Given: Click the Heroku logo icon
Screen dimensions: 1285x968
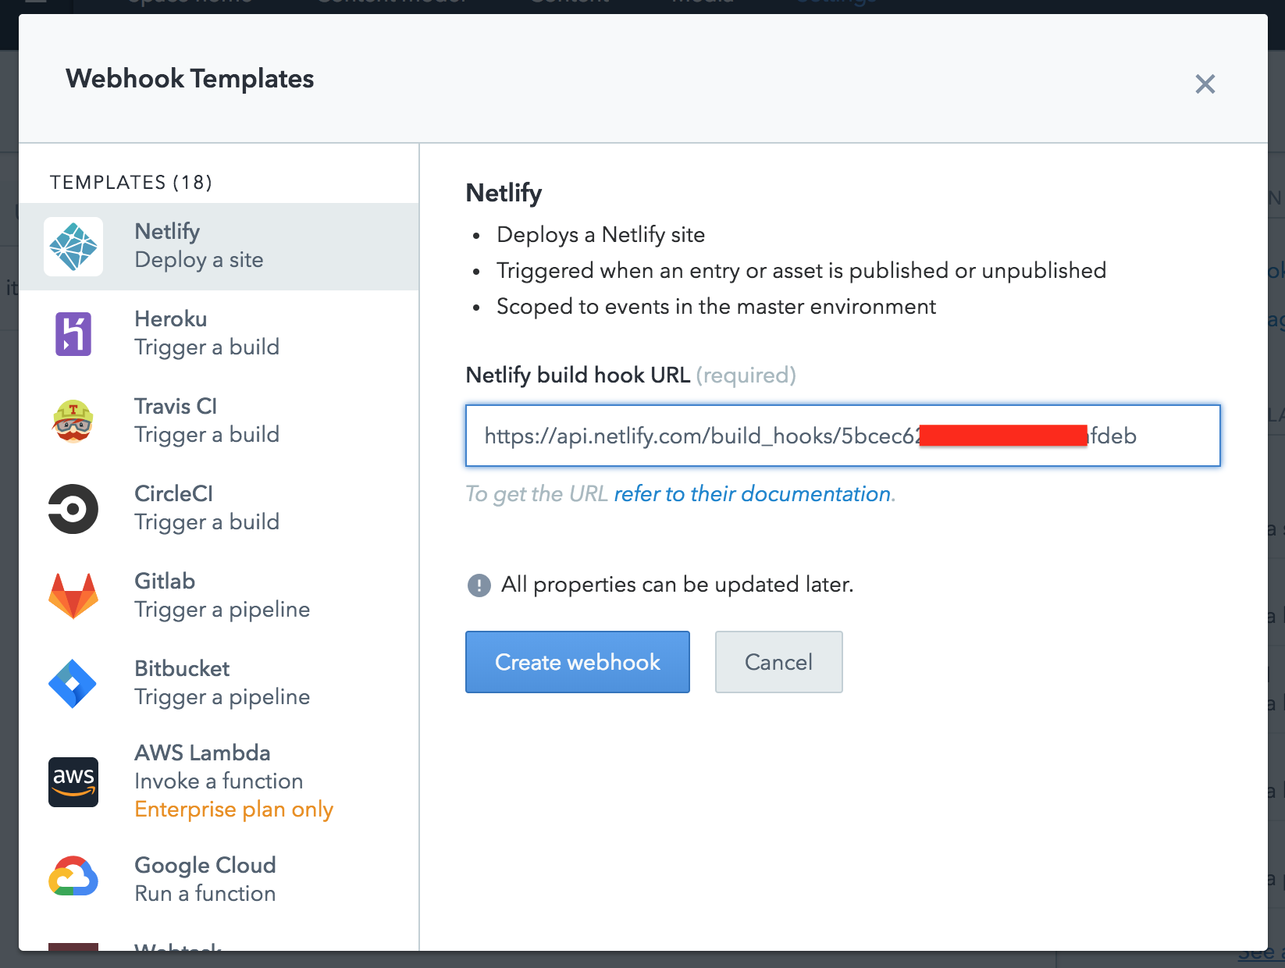Looking at the screenshot, I should (73, 334).
